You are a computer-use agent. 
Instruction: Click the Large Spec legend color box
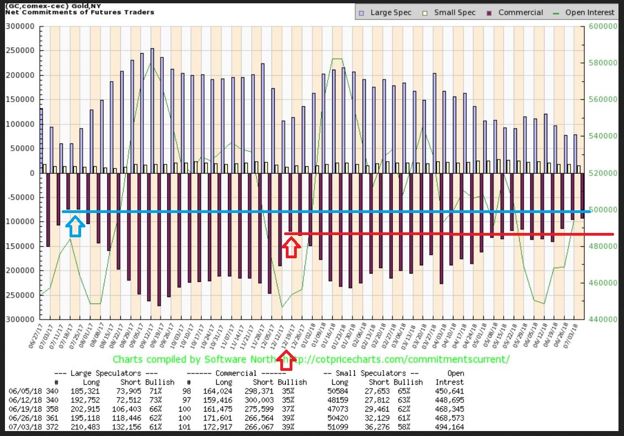pyautogui.click(x=361, y=13)
